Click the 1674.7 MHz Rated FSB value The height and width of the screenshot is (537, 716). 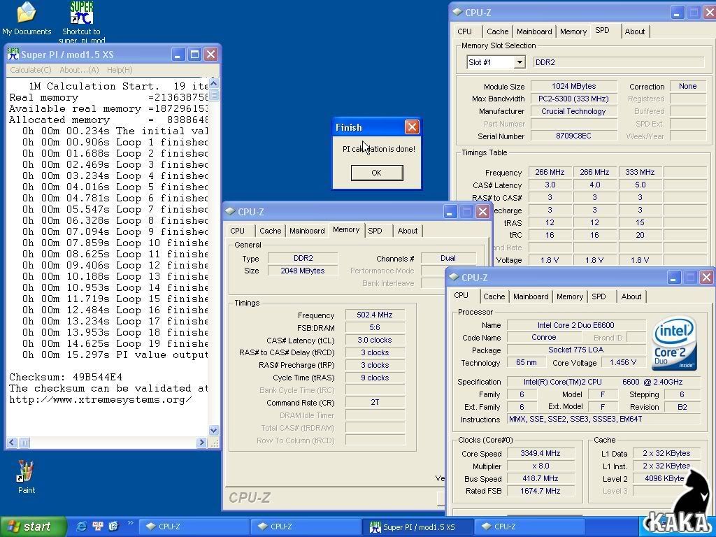coord(540,491)
